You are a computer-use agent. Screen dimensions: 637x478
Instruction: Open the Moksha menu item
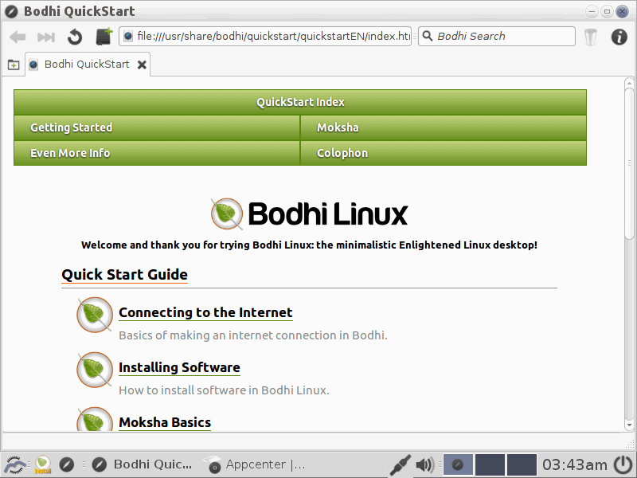tap(444, 127)
